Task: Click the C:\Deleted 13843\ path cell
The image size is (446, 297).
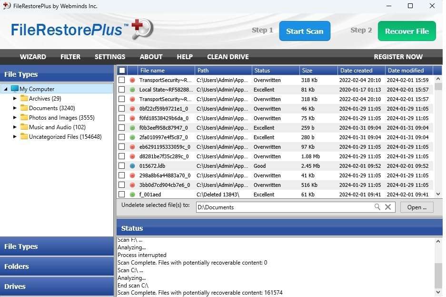Action: [218, 195]
